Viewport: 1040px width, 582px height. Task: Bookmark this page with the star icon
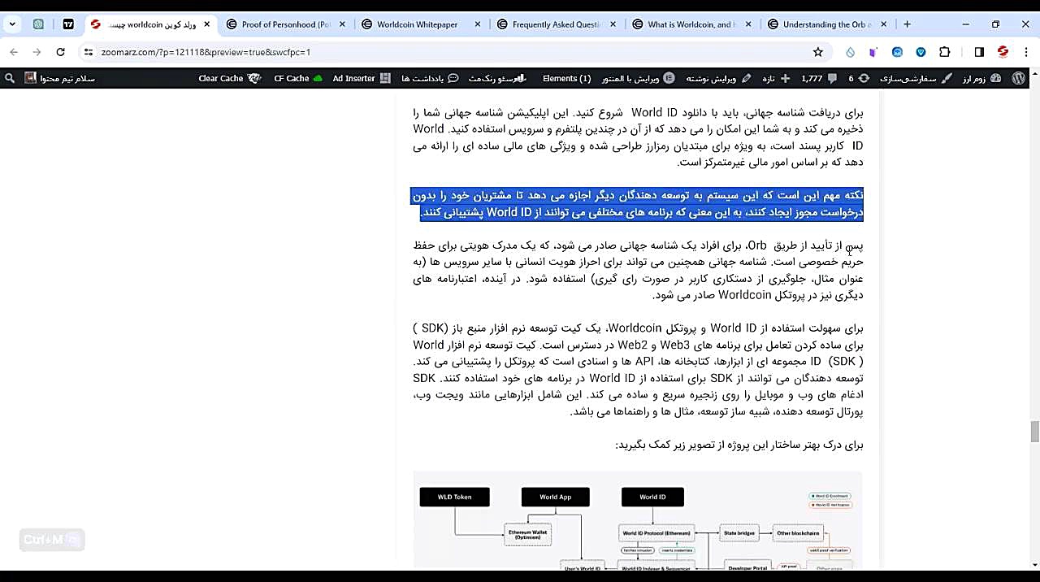pos(818,52)
